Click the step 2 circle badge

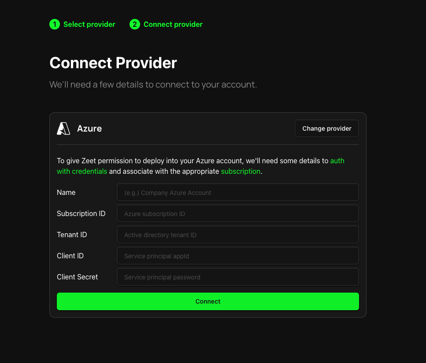tap(135, 24)
